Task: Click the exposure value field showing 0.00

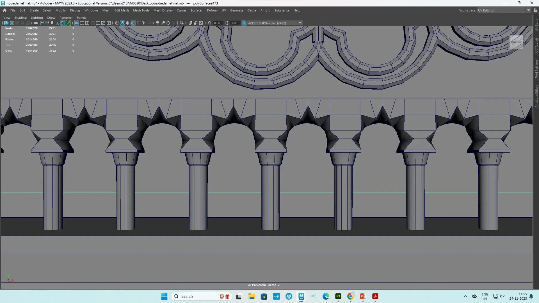Action: coord(217,23)
